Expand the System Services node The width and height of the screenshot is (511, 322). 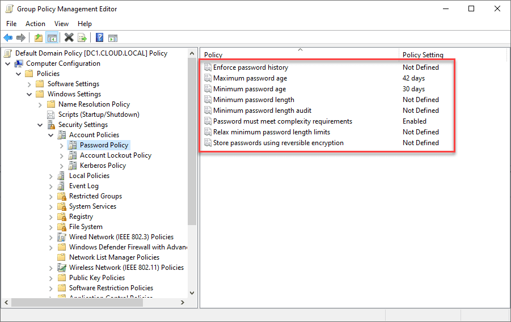51,207
